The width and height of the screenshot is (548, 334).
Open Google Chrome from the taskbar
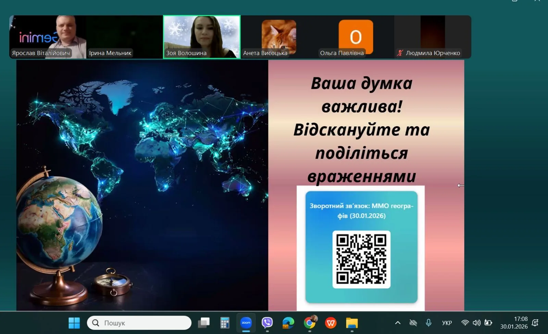(310, 323)
